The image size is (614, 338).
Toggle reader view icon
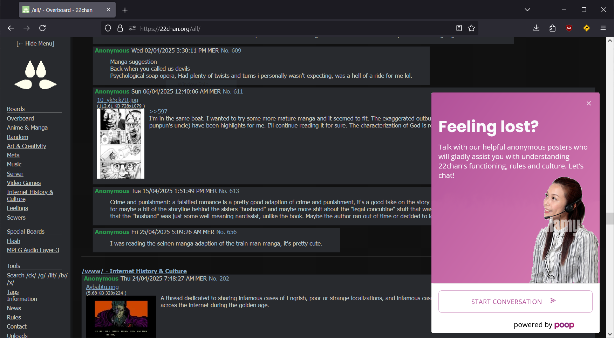tap(459, 28)
